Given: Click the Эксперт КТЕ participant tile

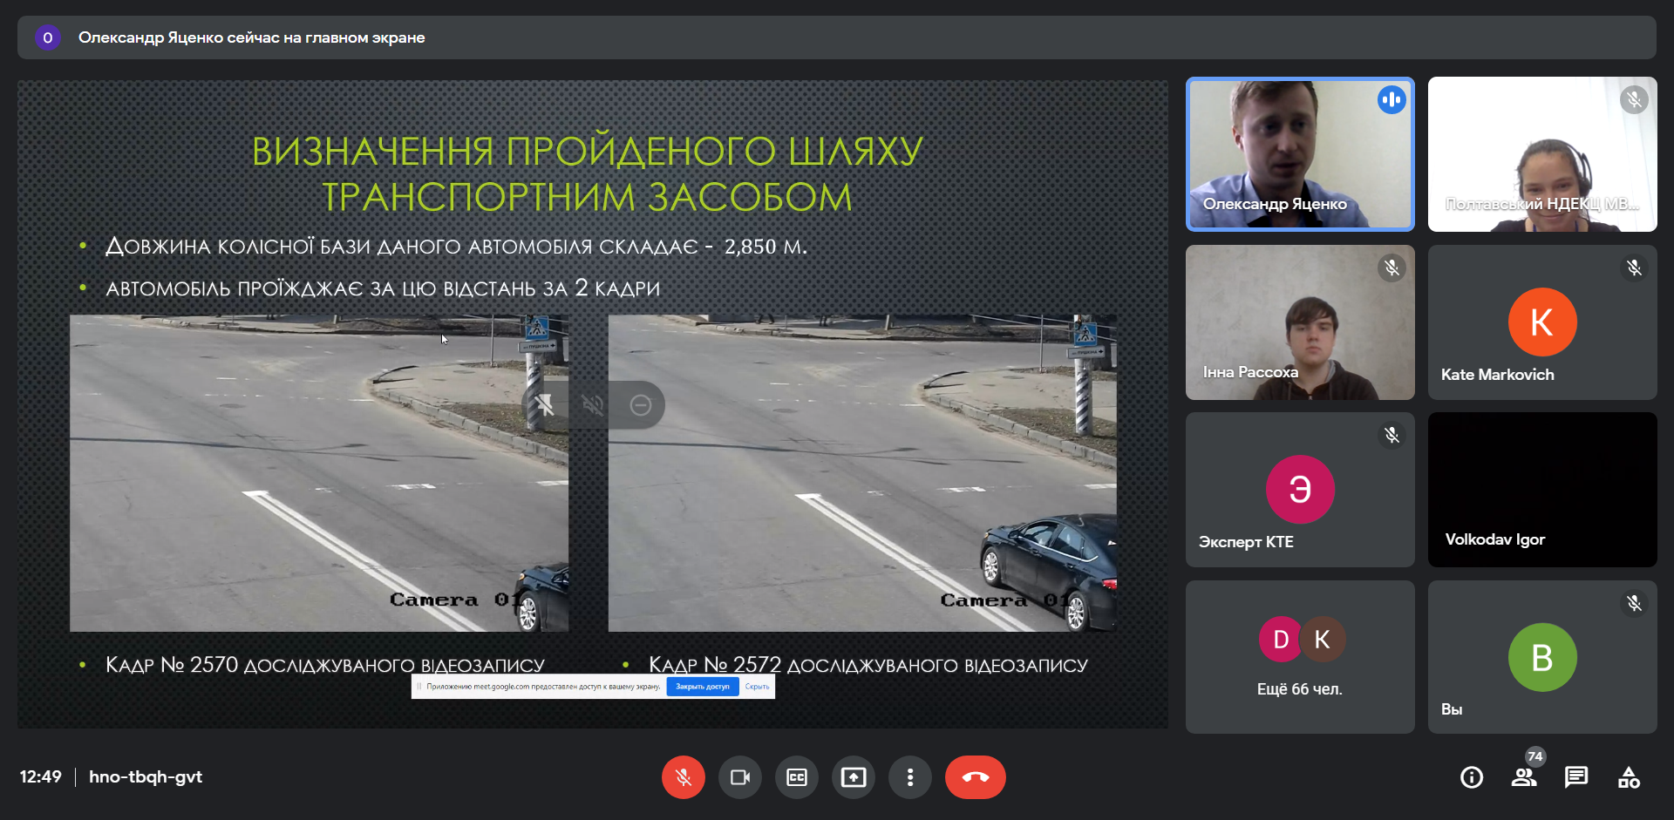Looking at the screenshot, I should click(x=1299, y=490).
